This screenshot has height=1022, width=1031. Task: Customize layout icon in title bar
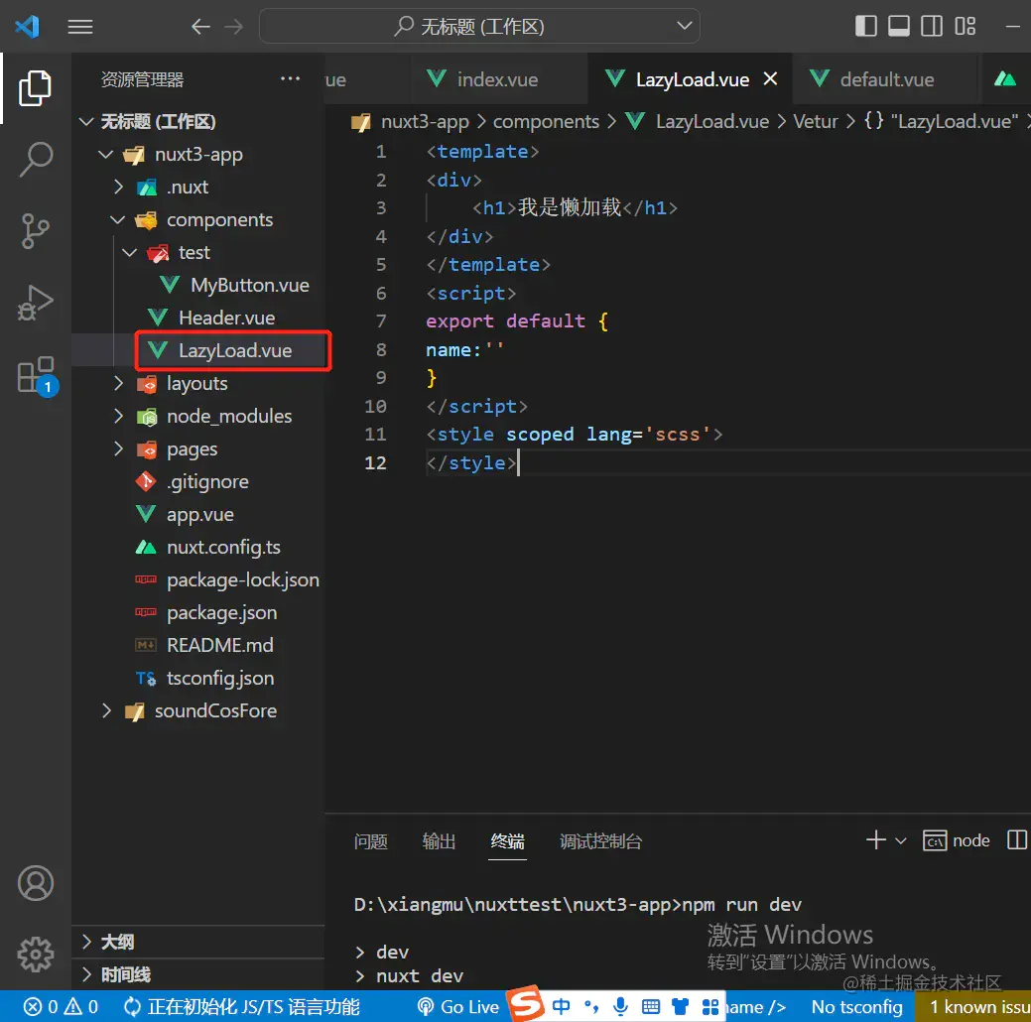click(966, 27)
